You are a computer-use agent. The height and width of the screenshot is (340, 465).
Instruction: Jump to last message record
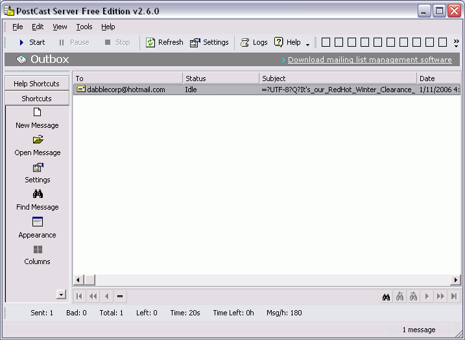click(454, 297)
